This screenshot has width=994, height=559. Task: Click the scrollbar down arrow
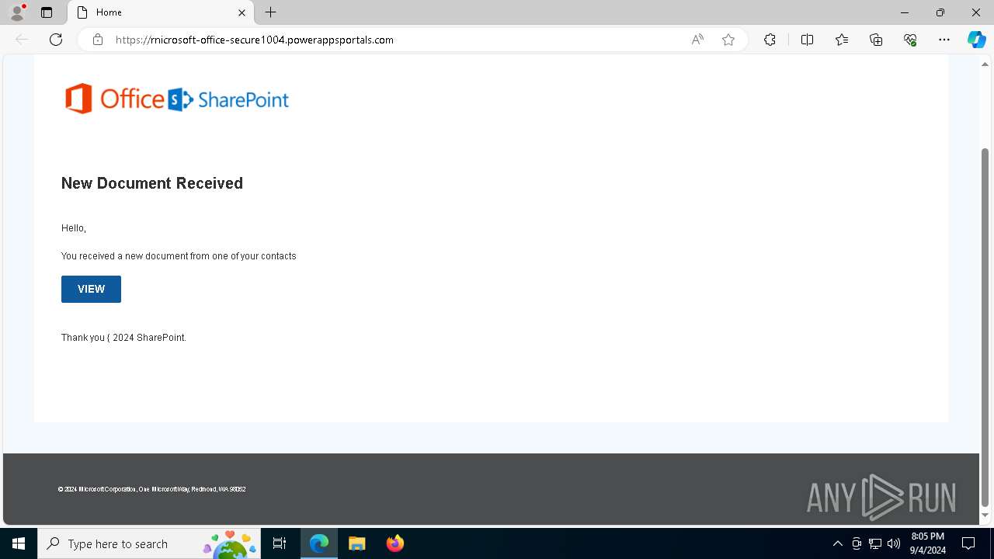tap(985, 516)
